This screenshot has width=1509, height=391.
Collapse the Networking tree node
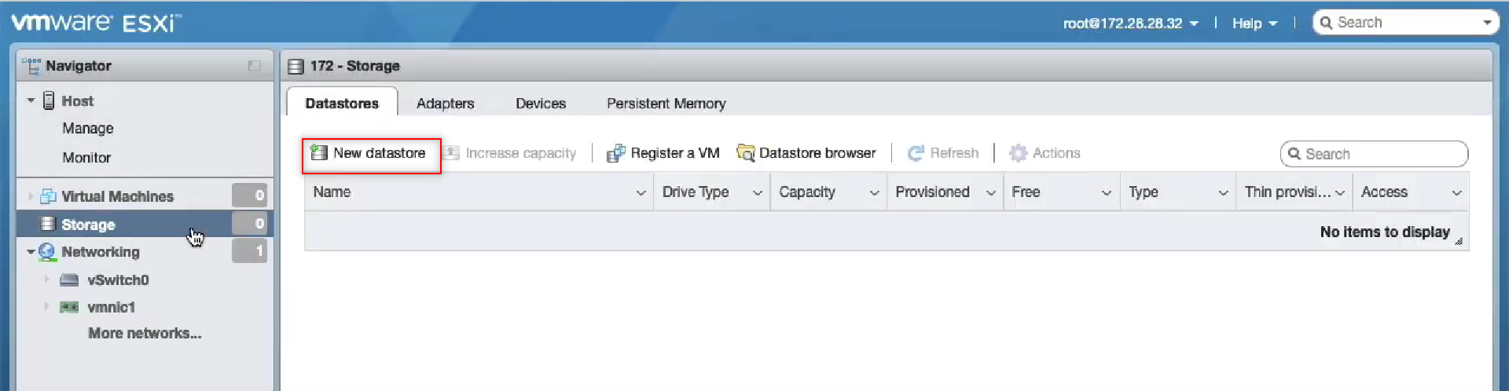coord(31,252)
